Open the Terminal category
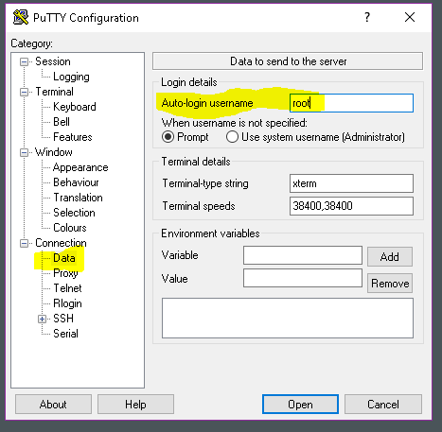Viewport: 442px width, 432px height. [x=54, y=92]
